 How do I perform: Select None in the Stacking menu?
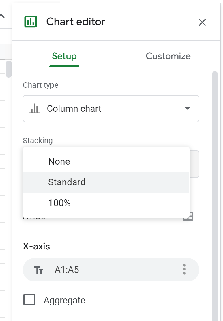[59, 161]
